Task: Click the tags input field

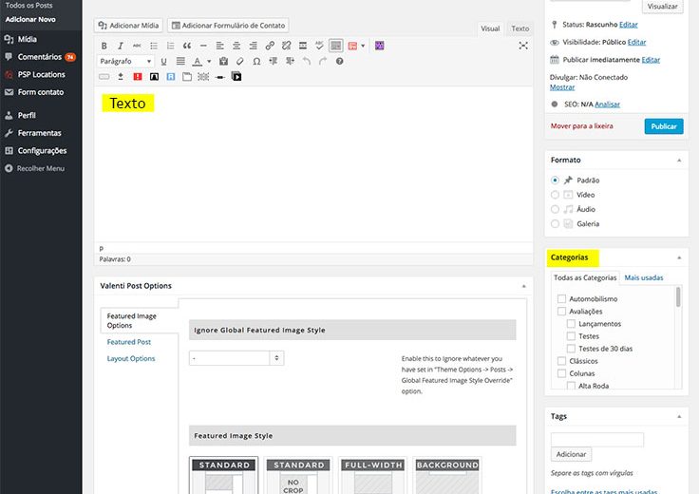Action: point(597,440)
